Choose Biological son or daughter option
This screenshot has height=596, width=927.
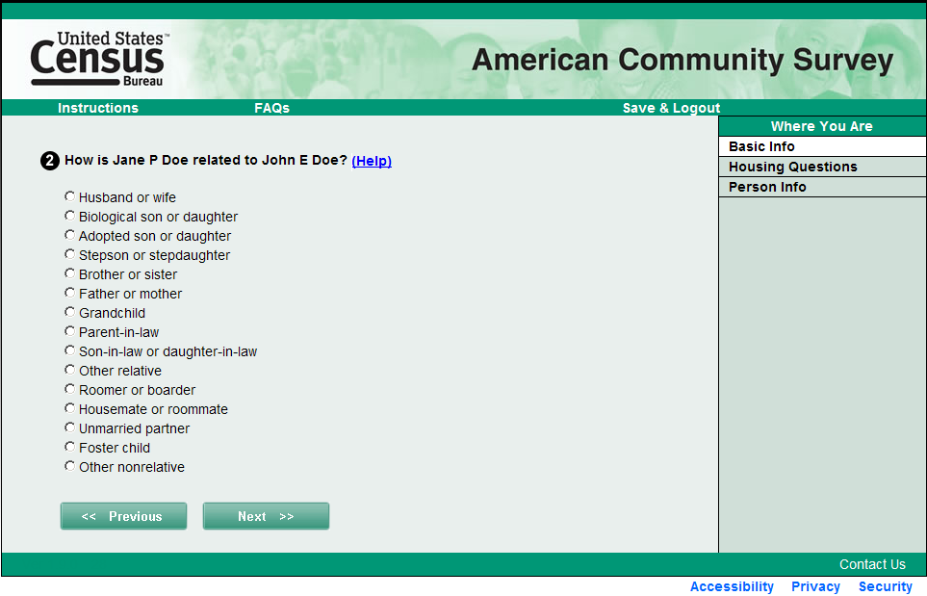pos(69,216)
